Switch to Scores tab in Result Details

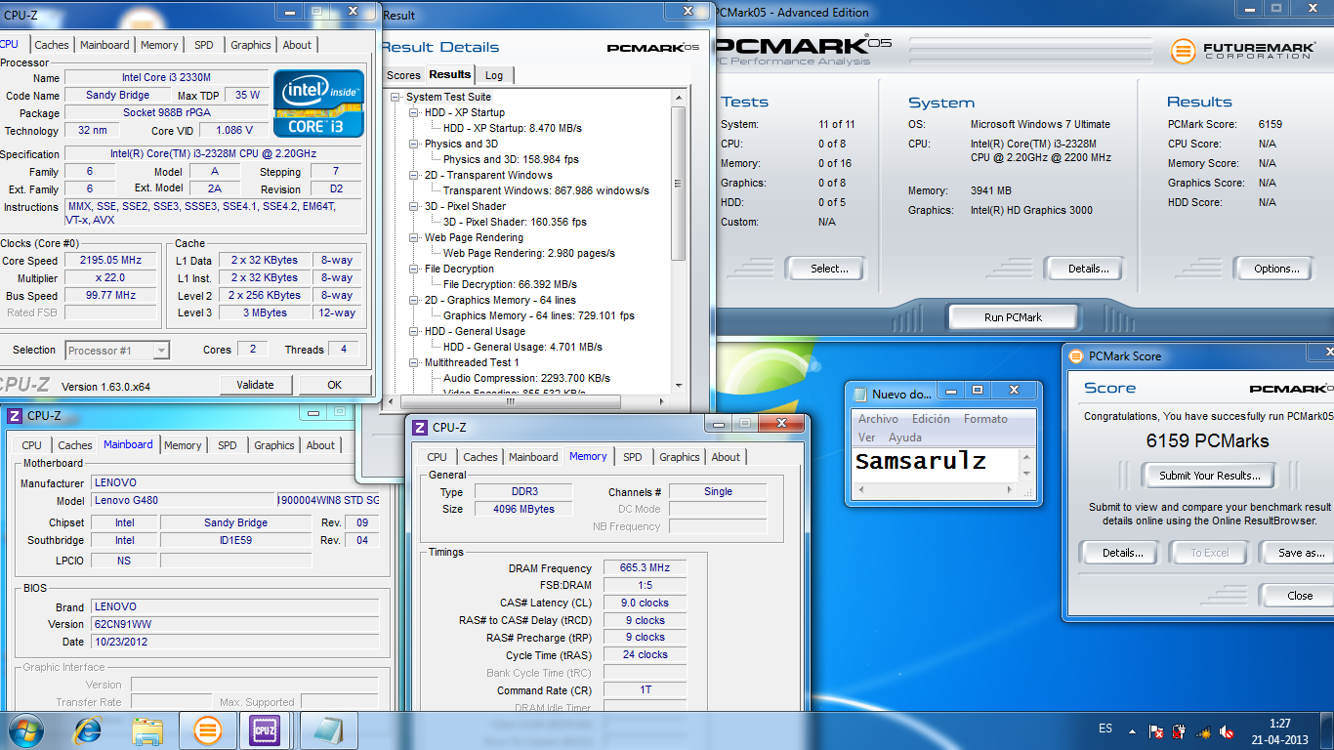(403, 75)
